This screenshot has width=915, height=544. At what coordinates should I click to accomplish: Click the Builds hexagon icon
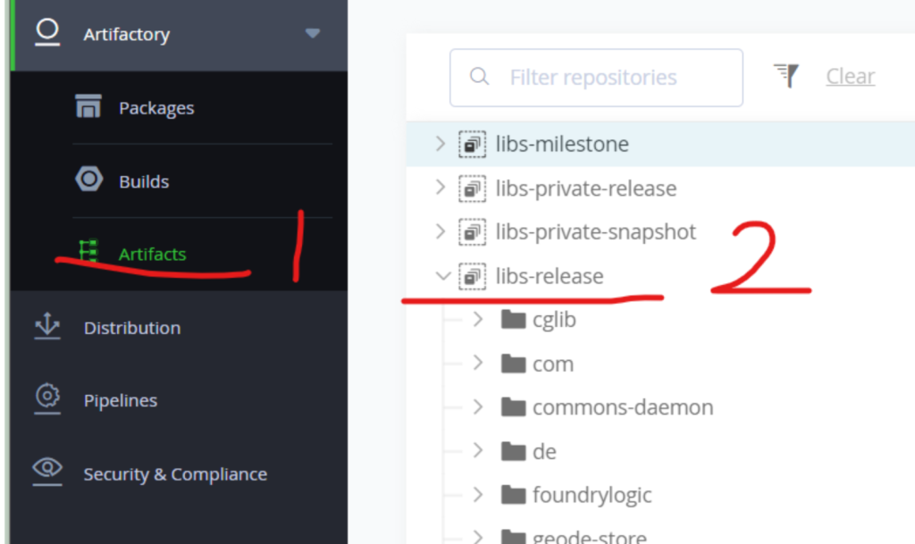[88, 179]
